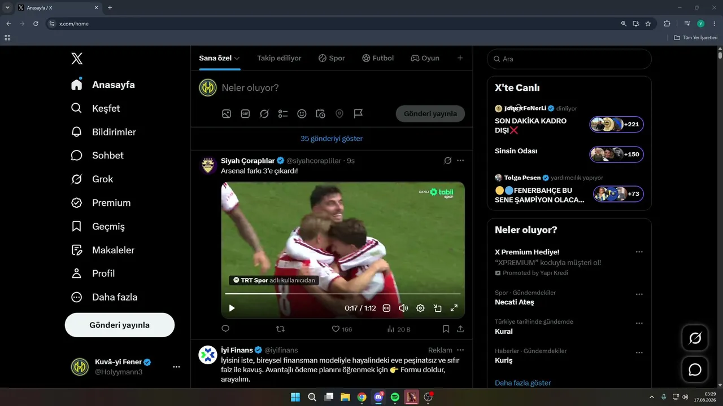The image size is (723, 406).
Task: Switch to Takip ediyor tab
Action: point(279,58)
